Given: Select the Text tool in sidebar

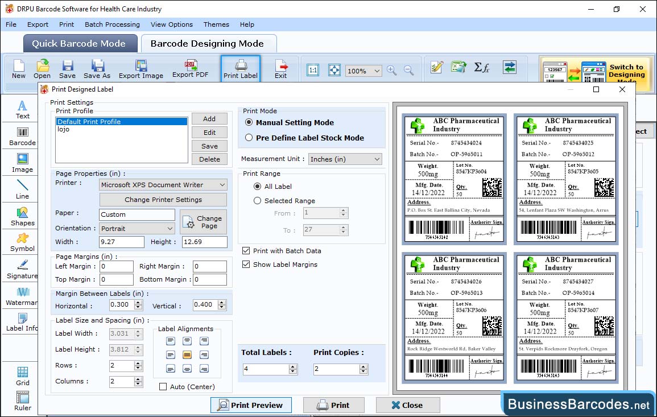Looking at the screenshot, I should tap(22, 110).
